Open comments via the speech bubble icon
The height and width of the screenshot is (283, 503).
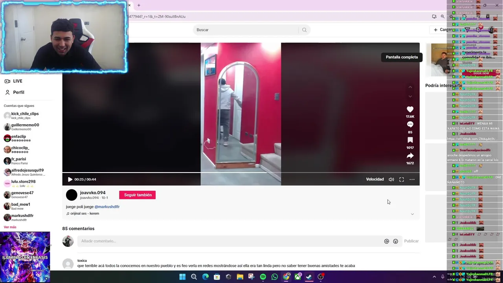click(x=410, y=125)
